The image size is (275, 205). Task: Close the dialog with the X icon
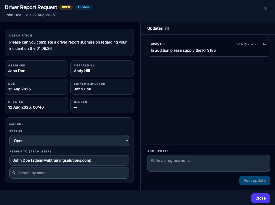265,8
